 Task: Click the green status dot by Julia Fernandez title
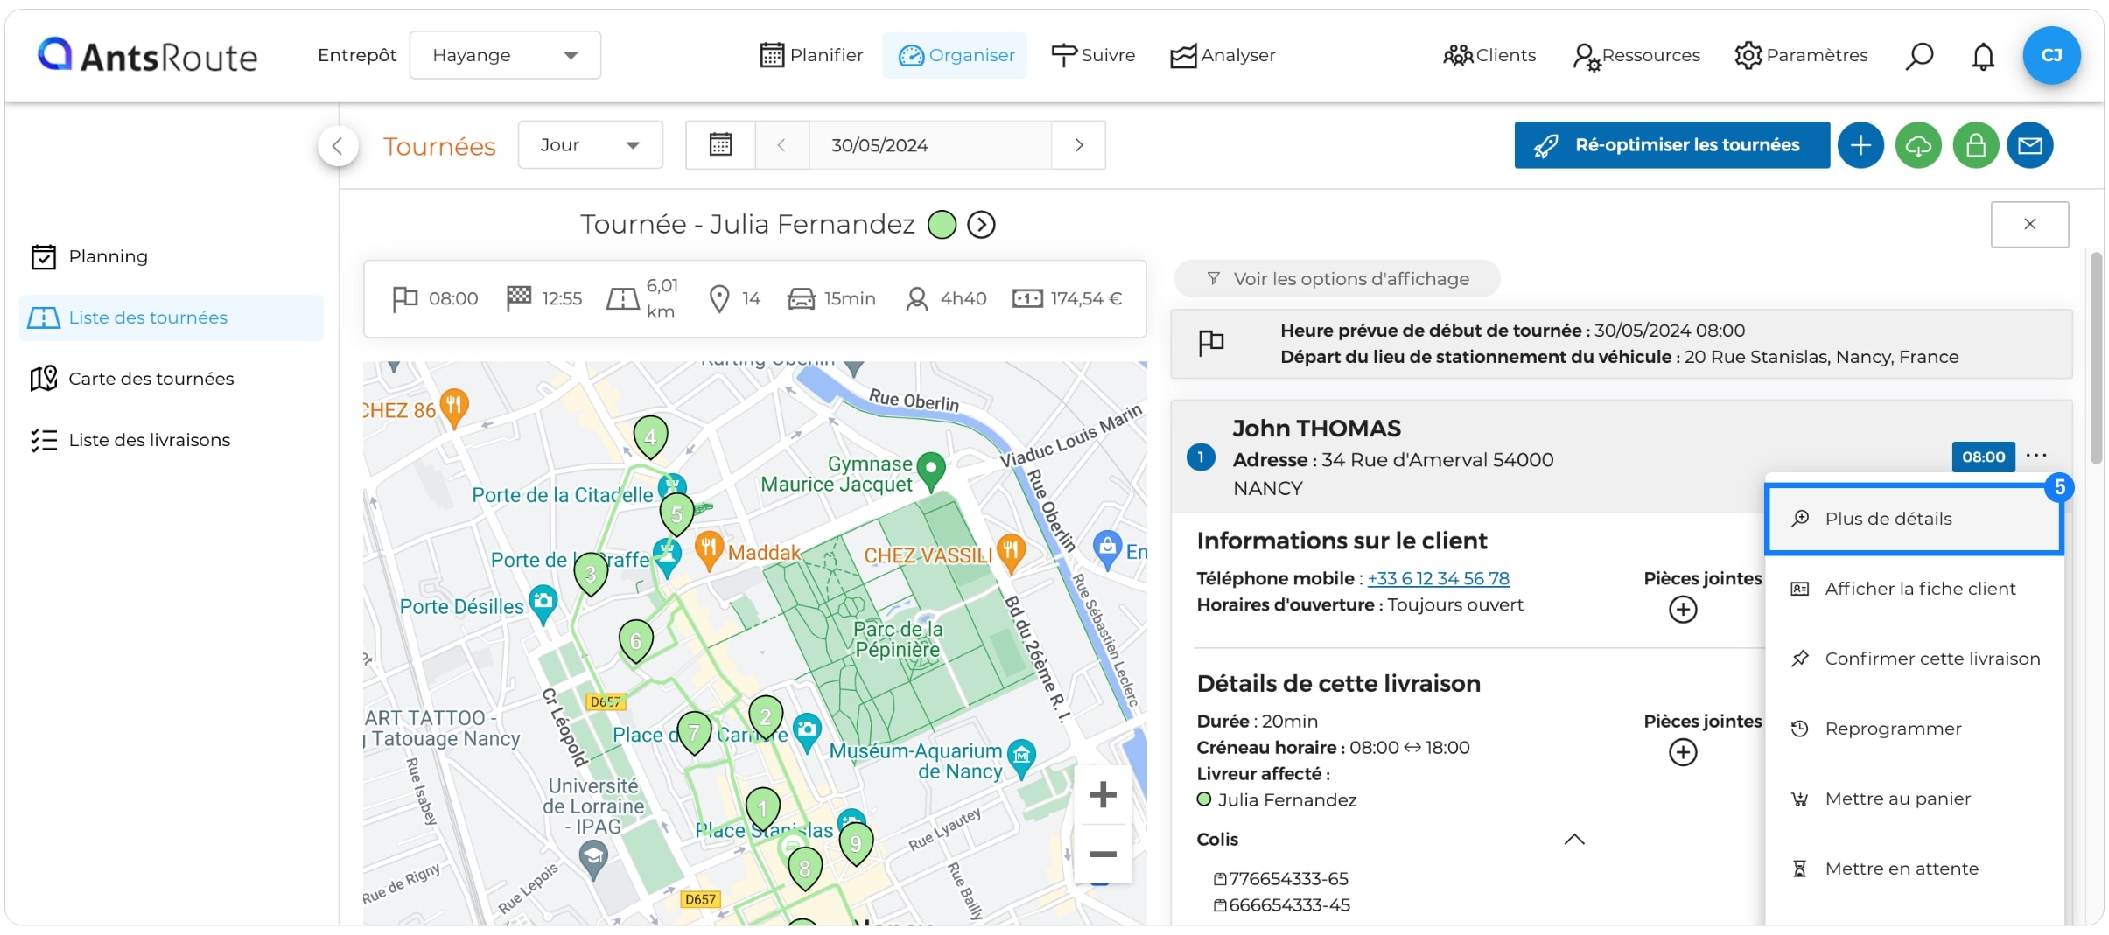click(x=942, y=225)
